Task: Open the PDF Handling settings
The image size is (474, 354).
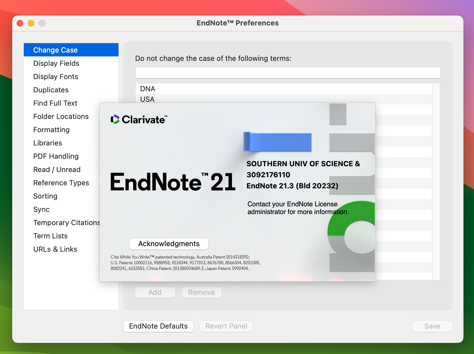Action: point(56,156)
